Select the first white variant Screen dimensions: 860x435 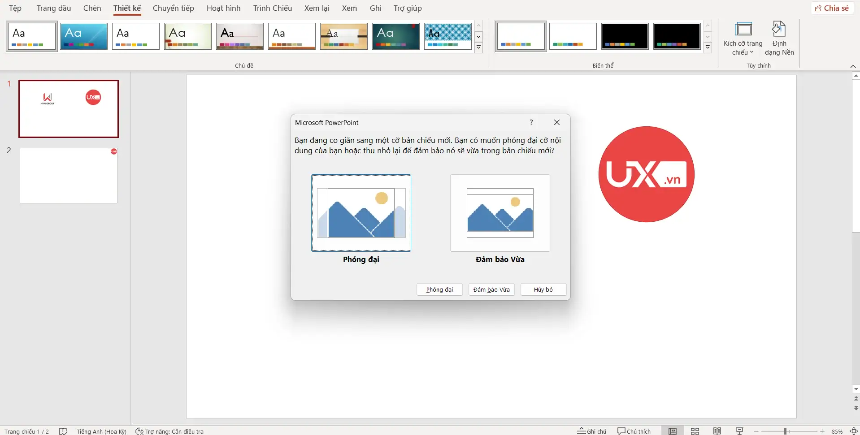521,36
